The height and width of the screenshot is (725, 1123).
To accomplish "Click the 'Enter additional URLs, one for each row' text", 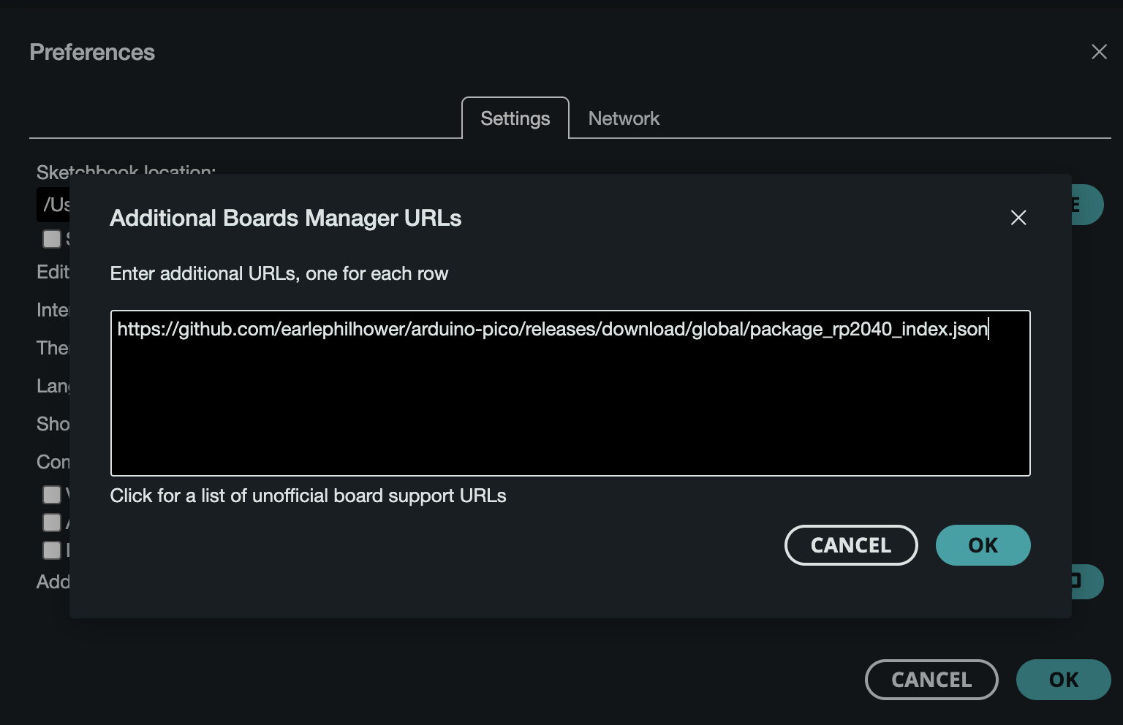I will click(x=279, y=273).
